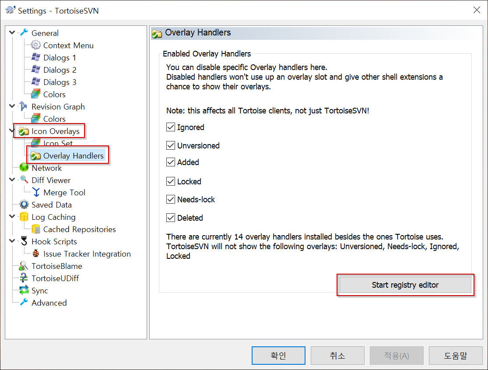Collapse the General tree node

click(x=12, y=32)
